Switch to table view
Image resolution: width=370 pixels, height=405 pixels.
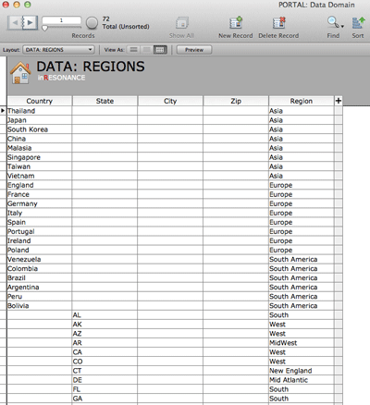pyautogui.click(x=160, y=50)
